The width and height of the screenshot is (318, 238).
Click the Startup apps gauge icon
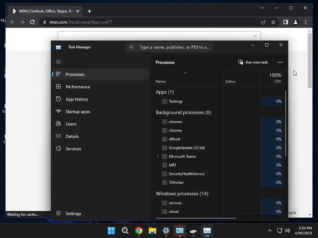(58, 111)
